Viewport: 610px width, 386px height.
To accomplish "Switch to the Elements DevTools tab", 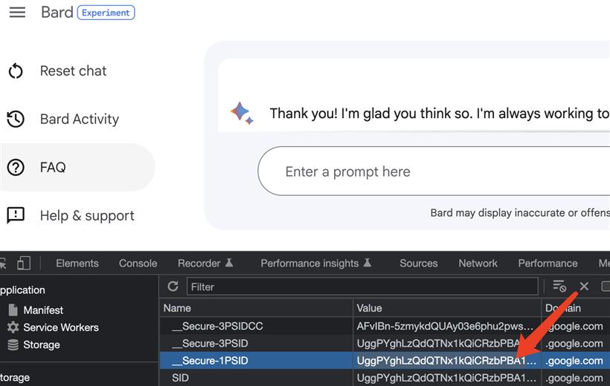I will click(x=77, y=264).
